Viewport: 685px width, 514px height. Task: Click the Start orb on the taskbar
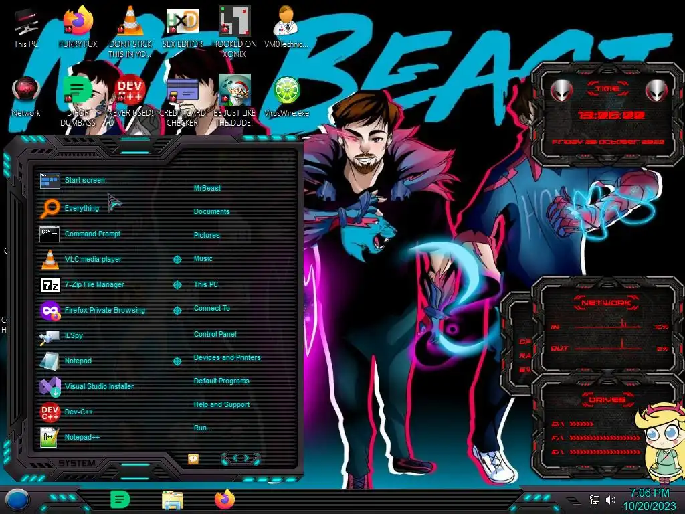coord(17,499)
